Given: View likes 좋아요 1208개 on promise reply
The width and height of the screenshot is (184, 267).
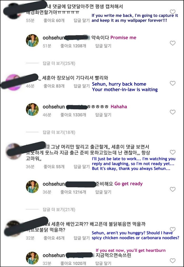Looking at the screenshot, I should coord(73,46).
